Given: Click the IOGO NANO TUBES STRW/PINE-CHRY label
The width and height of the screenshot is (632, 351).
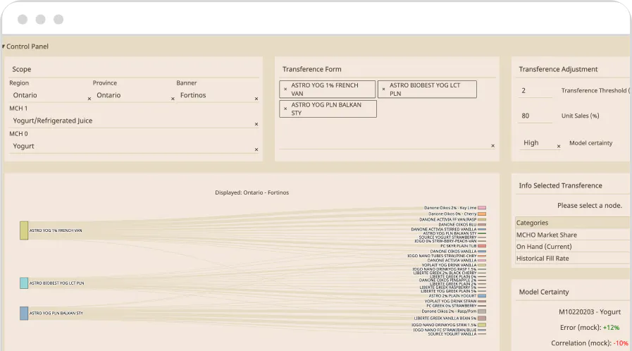Looking at the screenshot, I should click(x=442, y=256).
